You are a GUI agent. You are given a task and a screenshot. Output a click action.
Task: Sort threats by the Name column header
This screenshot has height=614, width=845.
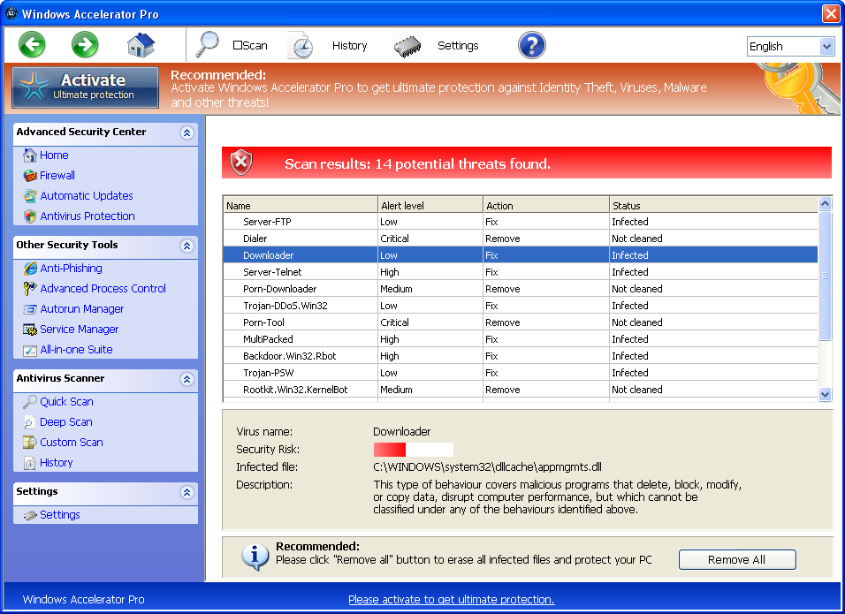point(301,205)
